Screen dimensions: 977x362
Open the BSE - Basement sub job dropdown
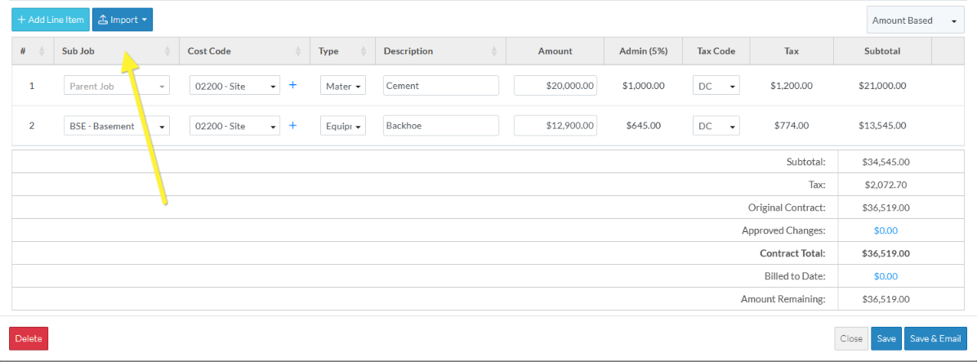coord(116,127)
